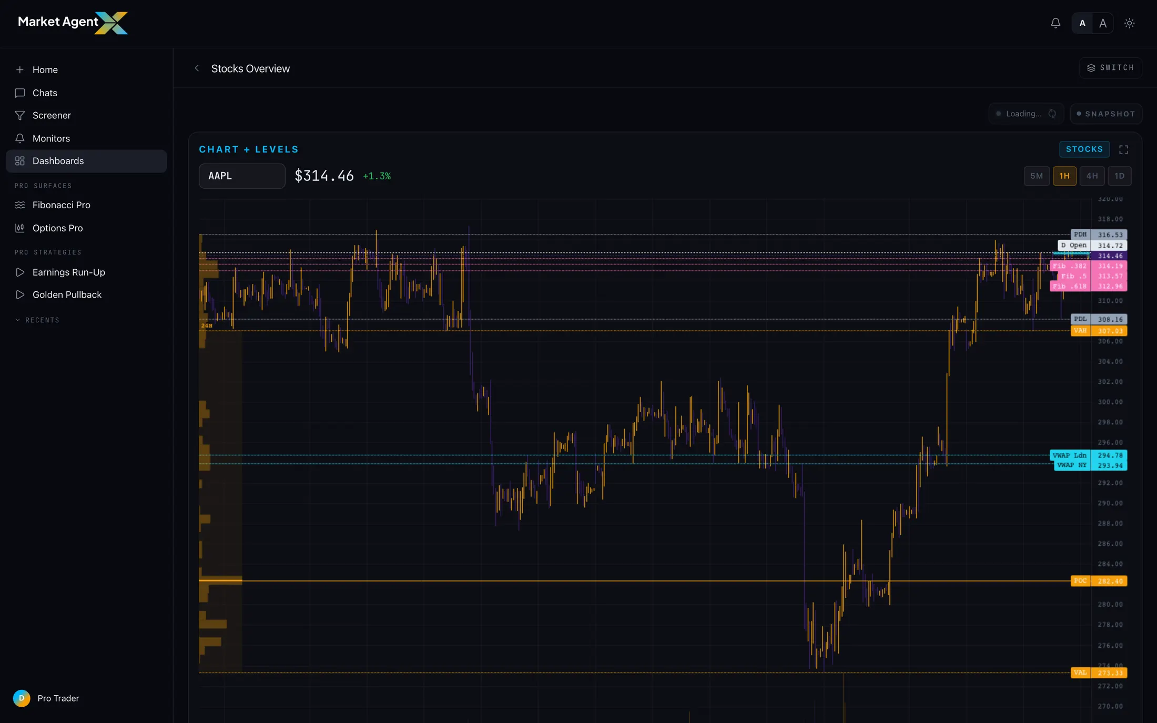1157x723 pixels.
Task: Click the Snapshot button
Action: [x=1106, y=114]
